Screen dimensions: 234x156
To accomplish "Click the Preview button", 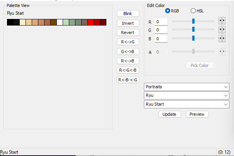I will (x=197, y=114).
